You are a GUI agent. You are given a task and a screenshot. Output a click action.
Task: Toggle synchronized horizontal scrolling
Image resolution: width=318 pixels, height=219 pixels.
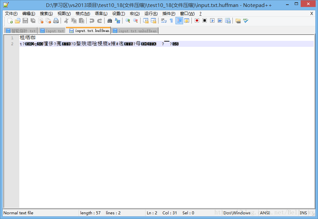click(153, 21)
